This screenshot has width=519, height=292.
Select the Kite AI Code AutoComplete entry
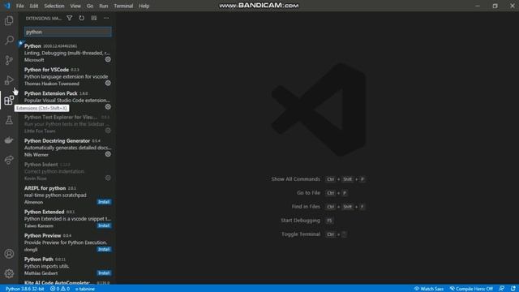pyautogui.click(x=66, y=281)
